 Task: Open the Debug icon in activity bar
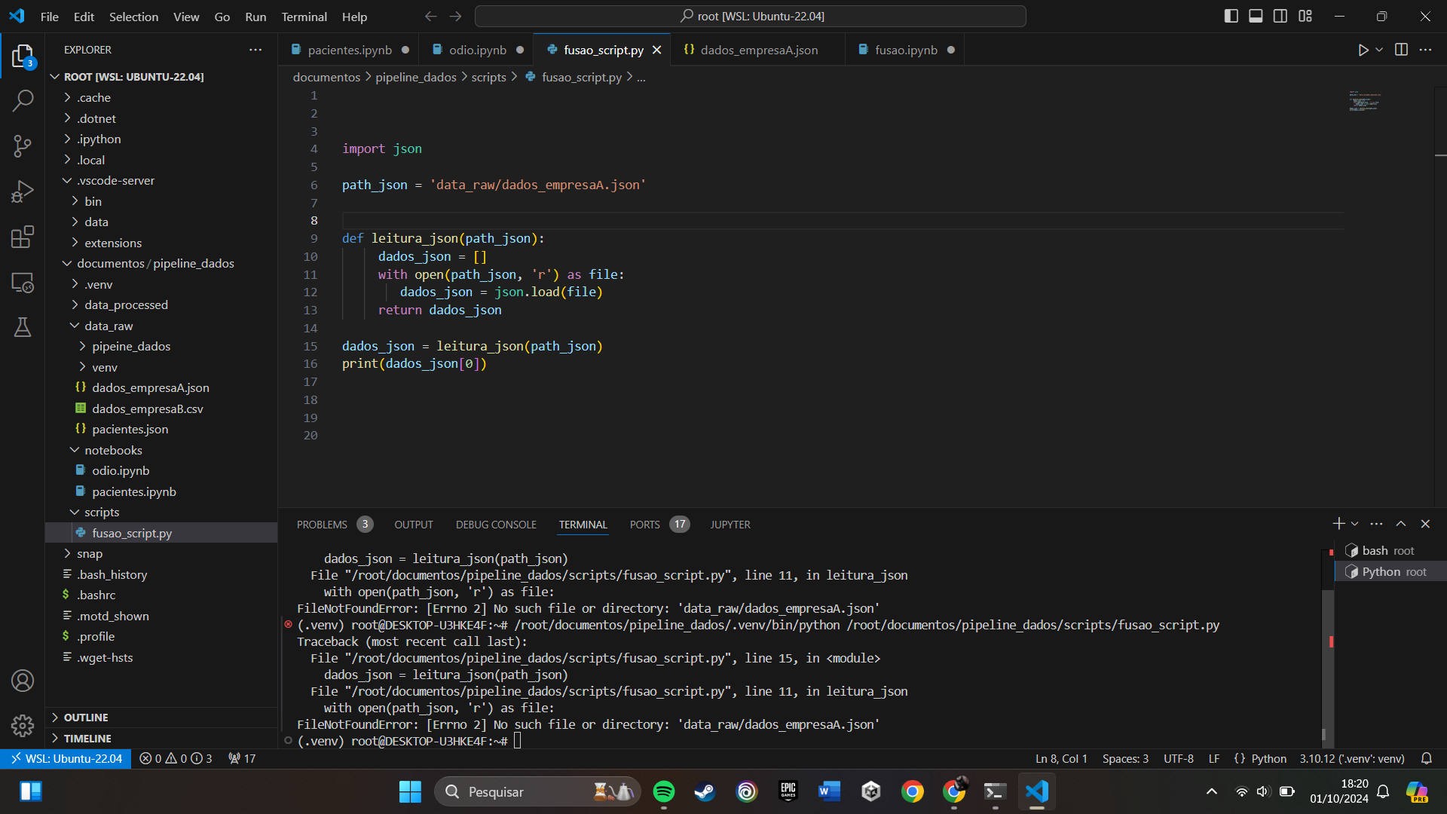tap(22, 191)
